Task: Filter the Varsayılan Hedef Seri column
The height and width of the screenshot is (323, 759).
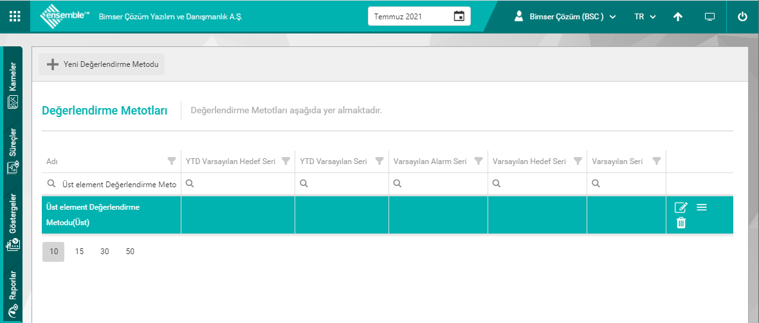Action: [x=578, y=161]
